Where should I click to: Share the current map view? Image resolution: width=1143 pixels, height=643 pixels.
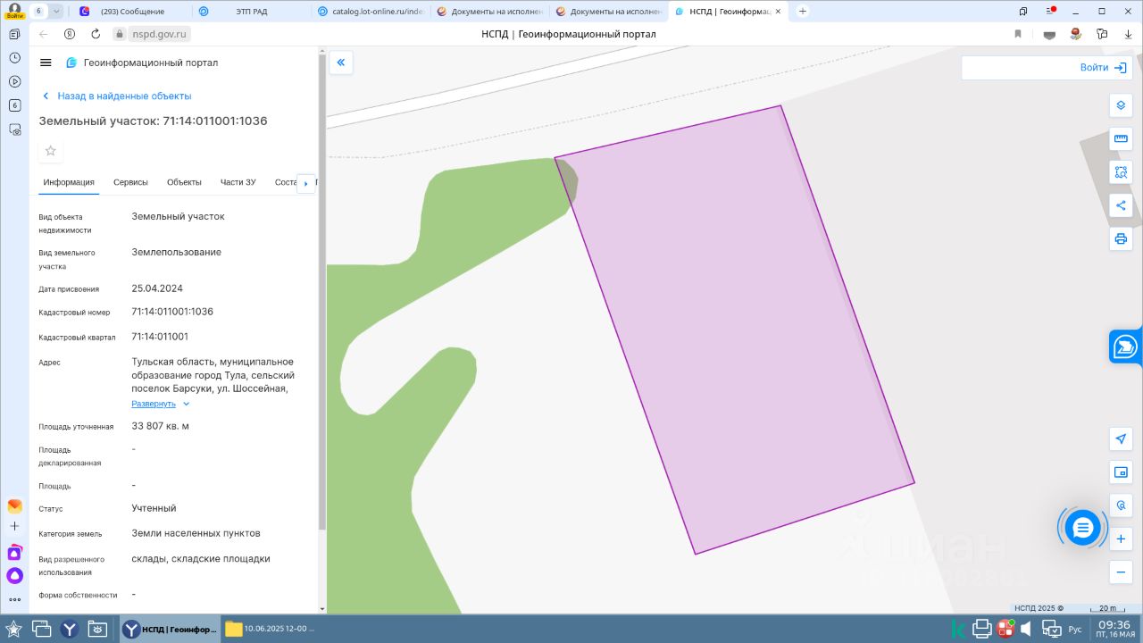1121,205
